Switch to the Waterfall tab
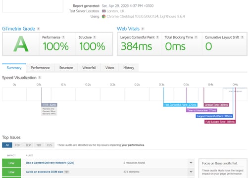The image size is (249, 178). coord(89,68)
